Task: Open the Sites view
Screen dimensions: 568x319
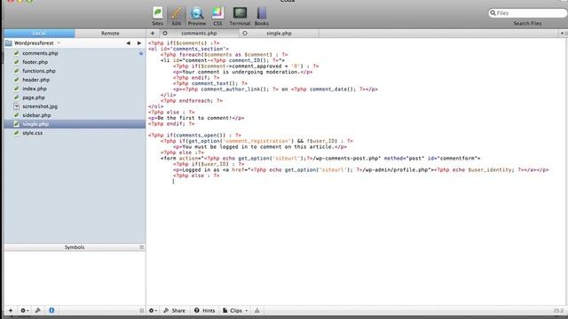Action: [157, 16]
